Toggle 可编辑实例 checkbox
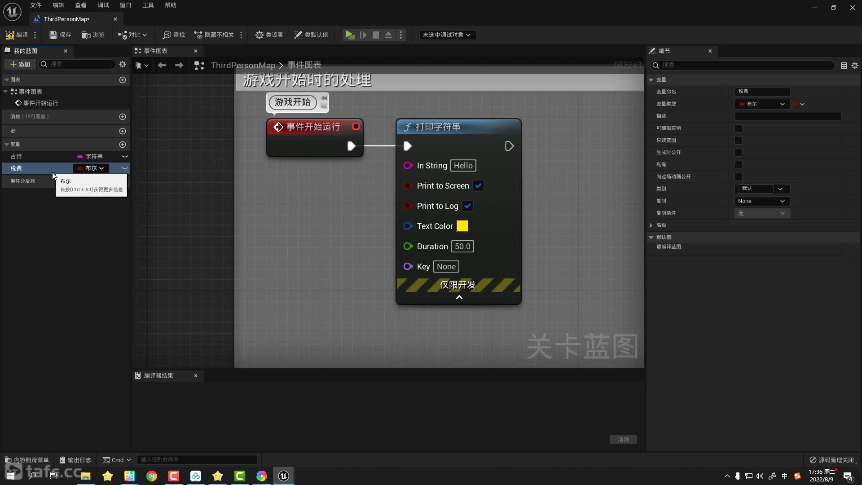 [x=738, y=128]
